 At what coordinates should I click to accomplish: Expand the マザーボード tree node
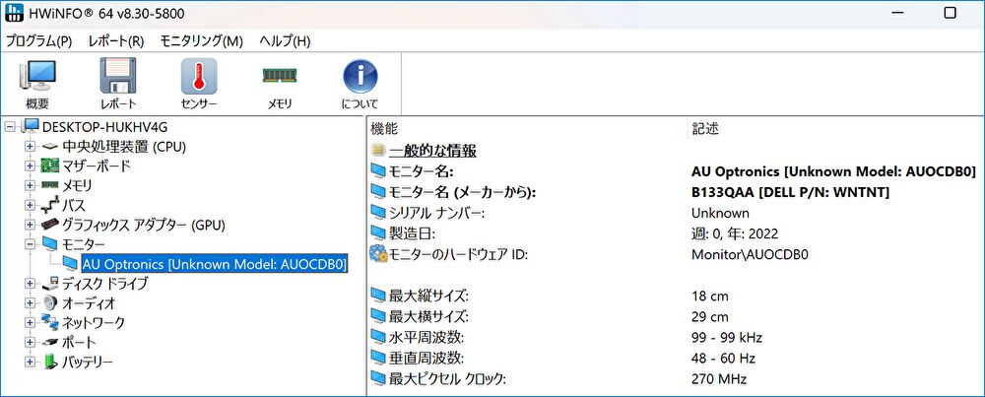tap(30, 166)
